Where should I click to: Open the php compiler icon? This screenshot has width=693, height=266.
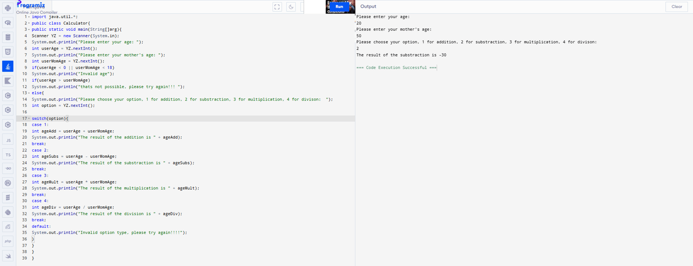pyautogui.click(x=8, y=241)
